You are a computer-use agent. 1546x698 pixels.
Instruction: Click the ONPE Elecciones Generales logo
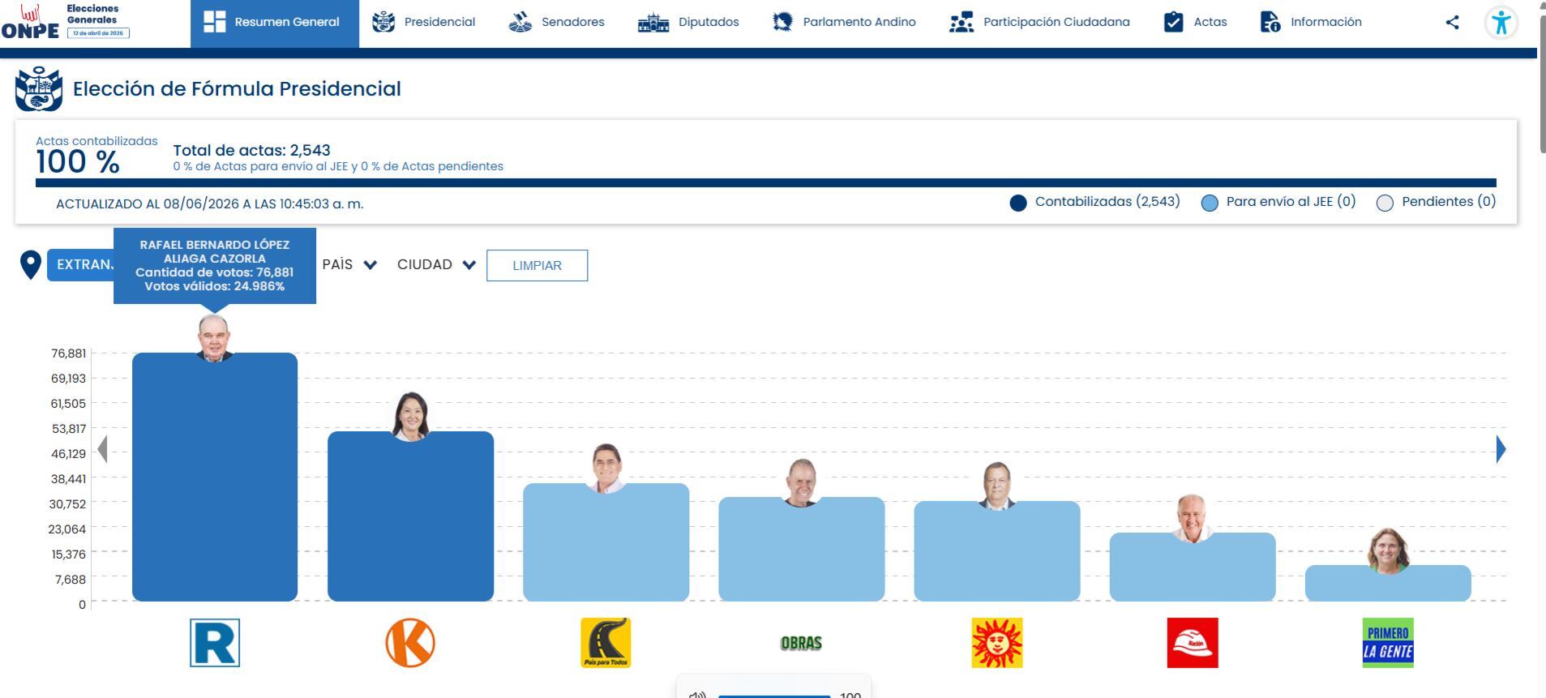pos(66,22)
